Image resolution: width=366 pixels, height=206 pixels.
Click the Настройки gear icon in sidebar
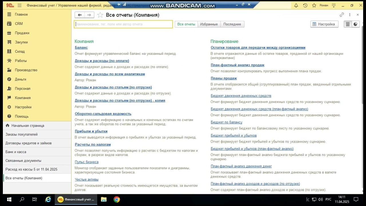(x=9, y=107)
